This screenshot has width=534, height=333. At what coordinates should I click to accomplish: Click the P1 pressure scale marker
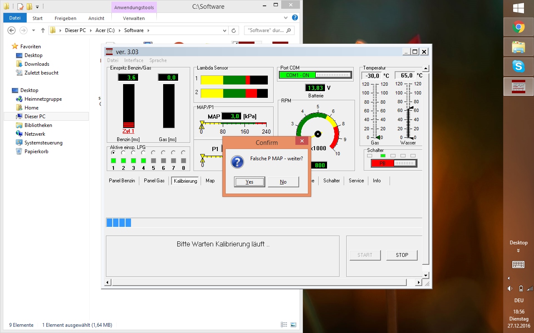202,158
